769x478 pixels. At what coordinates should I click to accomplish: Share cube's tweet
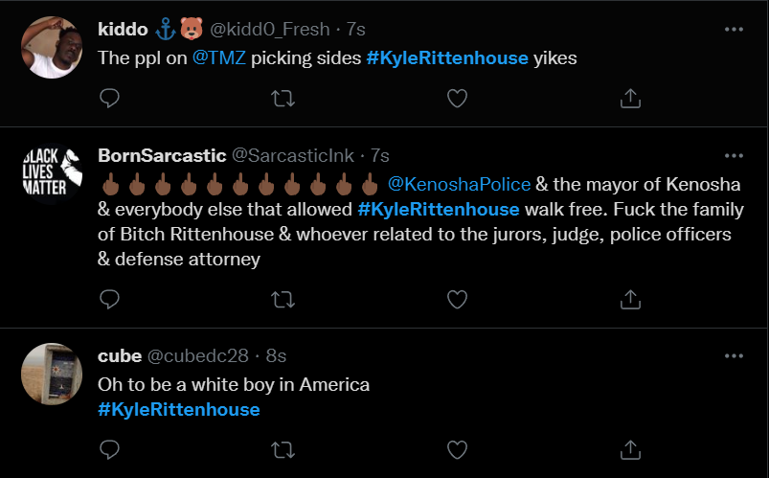[631, 449]
